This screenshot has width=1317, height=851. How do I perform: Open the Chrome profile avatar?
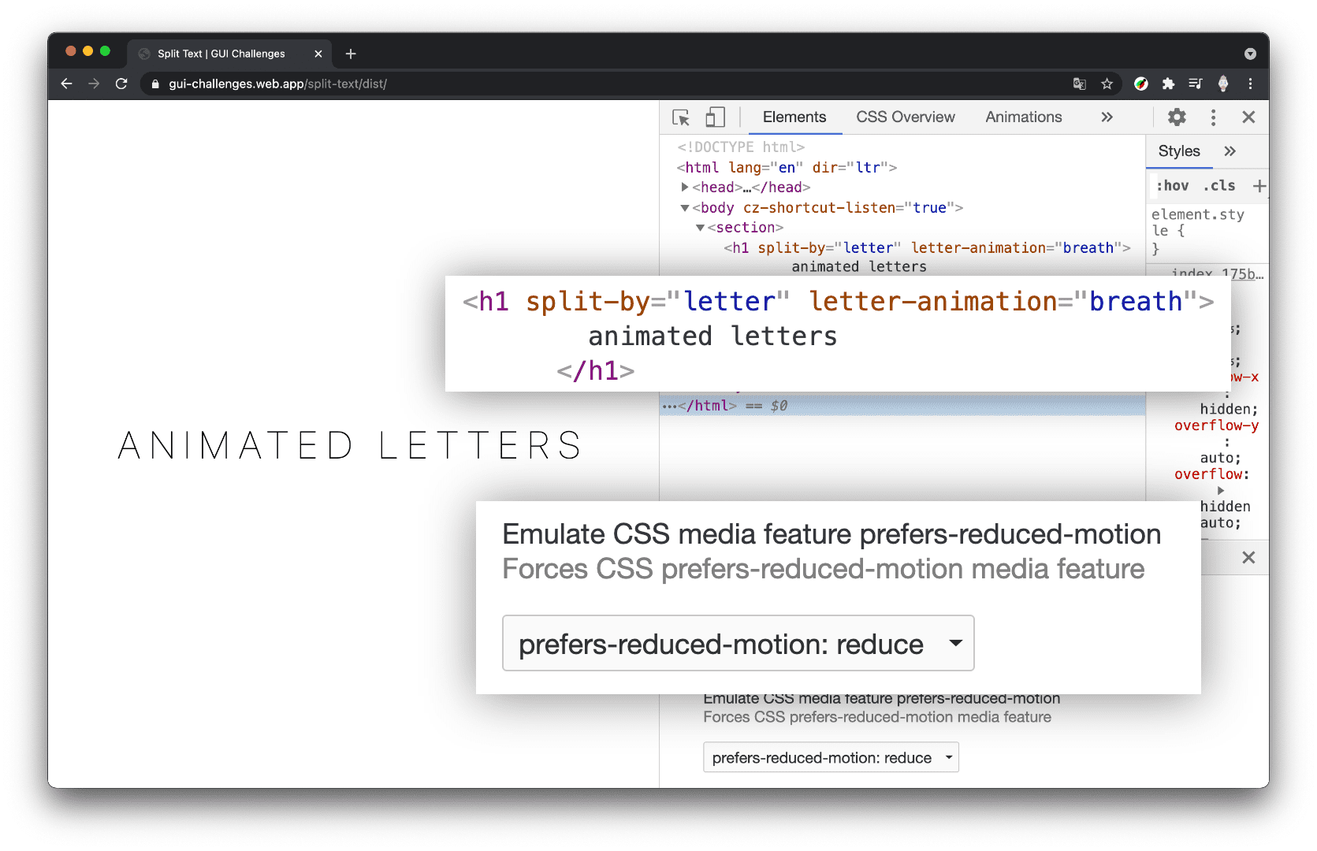click(x=1223, y=84)
